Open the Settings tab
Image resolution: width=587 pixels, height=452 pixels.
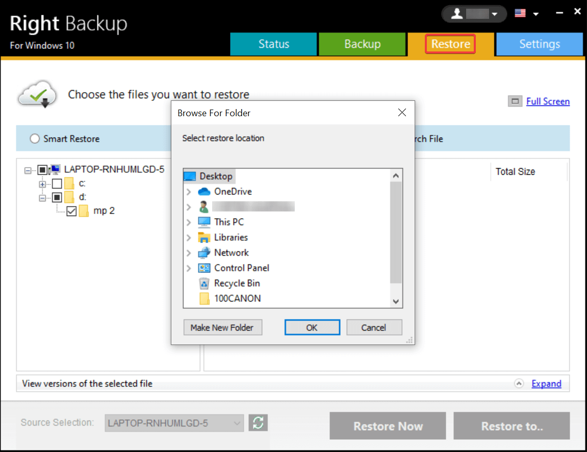[539, 44]
